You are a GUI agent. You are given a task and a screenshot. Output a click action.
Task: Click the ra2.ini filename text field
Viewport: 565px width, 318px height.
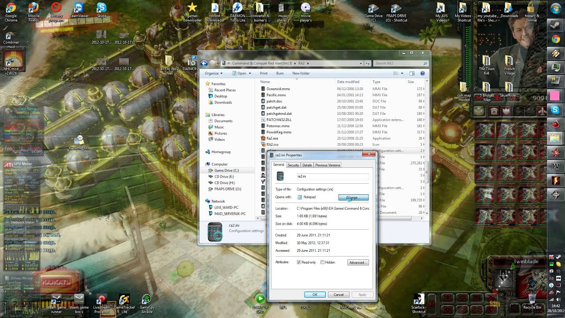tap(332, 176)
